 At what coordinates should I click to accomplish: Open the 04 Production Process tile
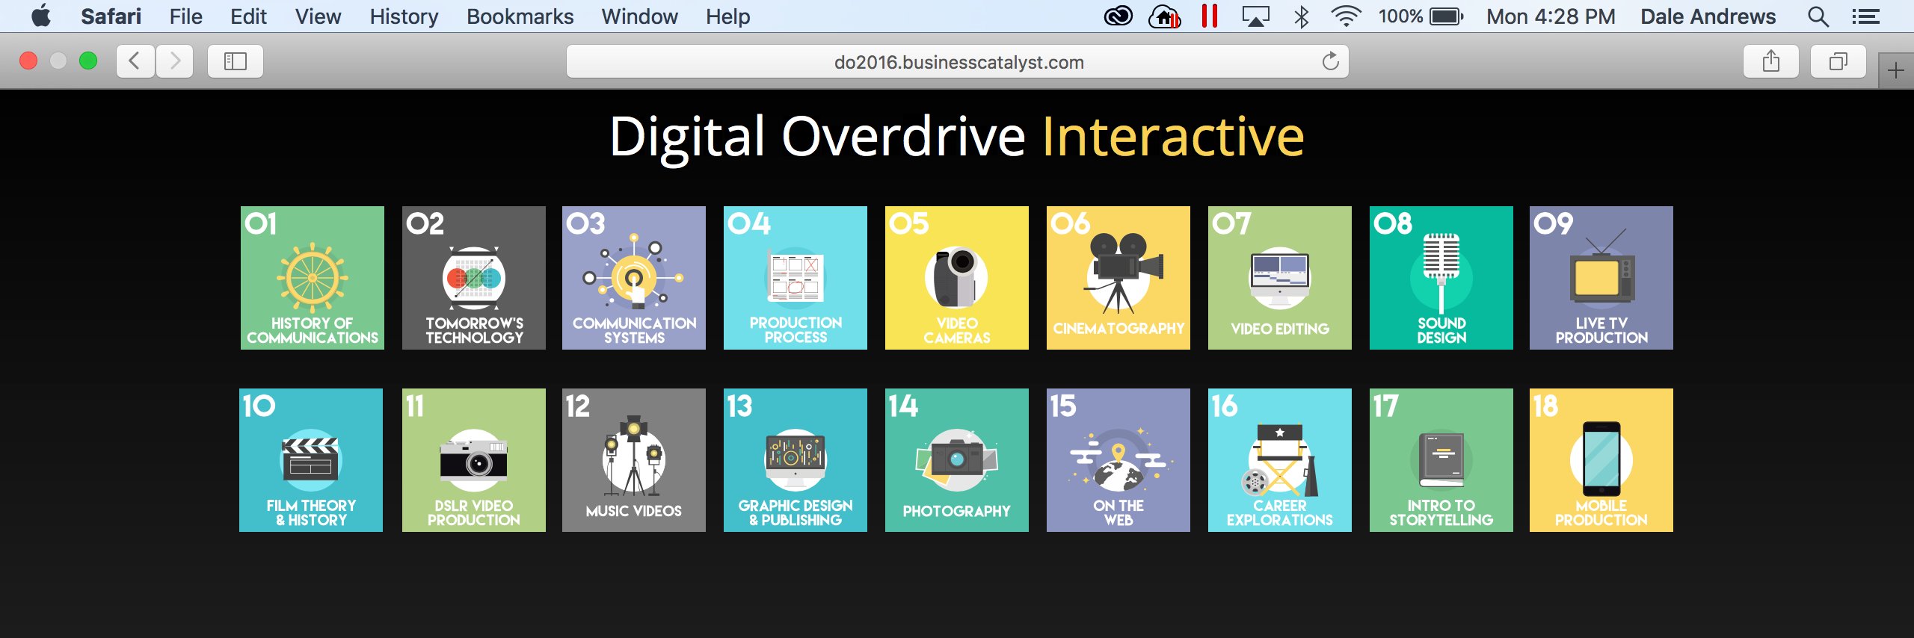click(x=796, y=278)
